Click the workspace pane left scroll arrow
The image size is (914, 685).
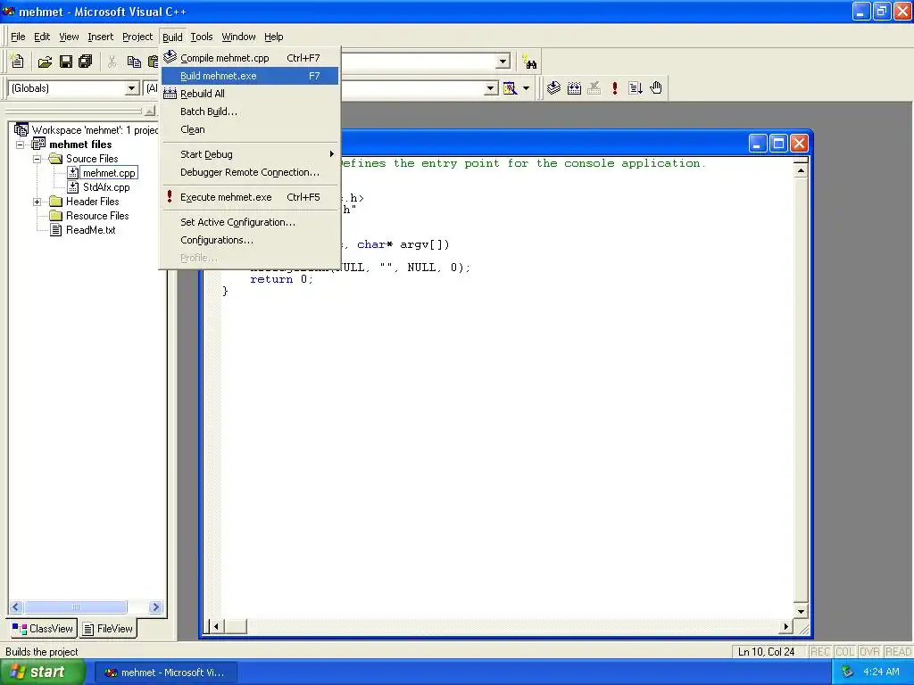(x=16, y=607)
